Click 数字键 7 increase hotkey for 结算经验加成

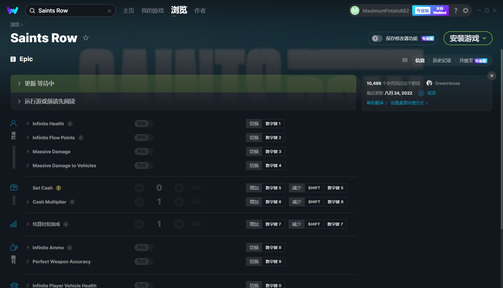(x=273, y=224)
